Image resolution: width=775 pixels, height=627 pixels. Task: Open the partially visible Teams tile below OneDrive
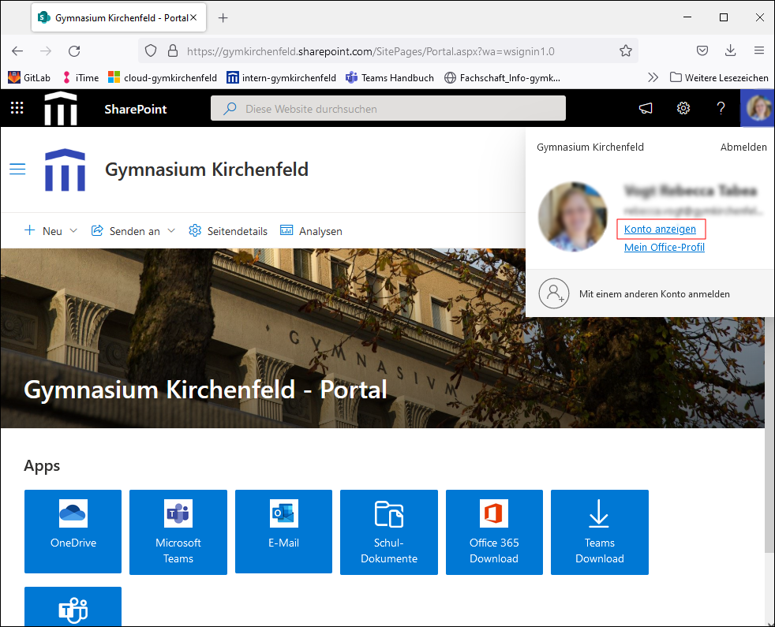[73, 606]
